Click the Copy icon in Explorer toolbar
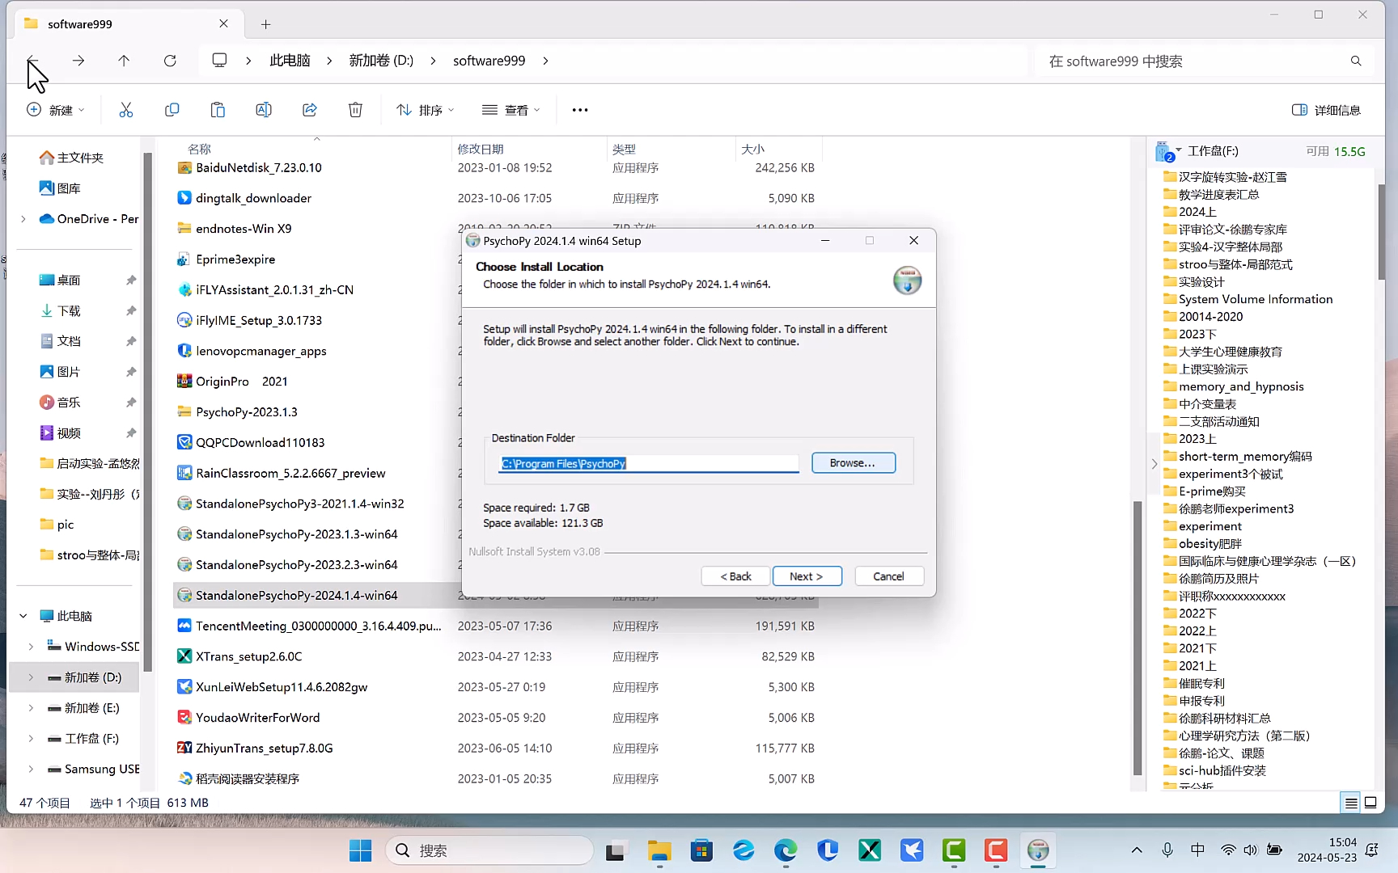Image resolution: width=1398 pixels, height=873 pixels. click(x=172, y=110)
